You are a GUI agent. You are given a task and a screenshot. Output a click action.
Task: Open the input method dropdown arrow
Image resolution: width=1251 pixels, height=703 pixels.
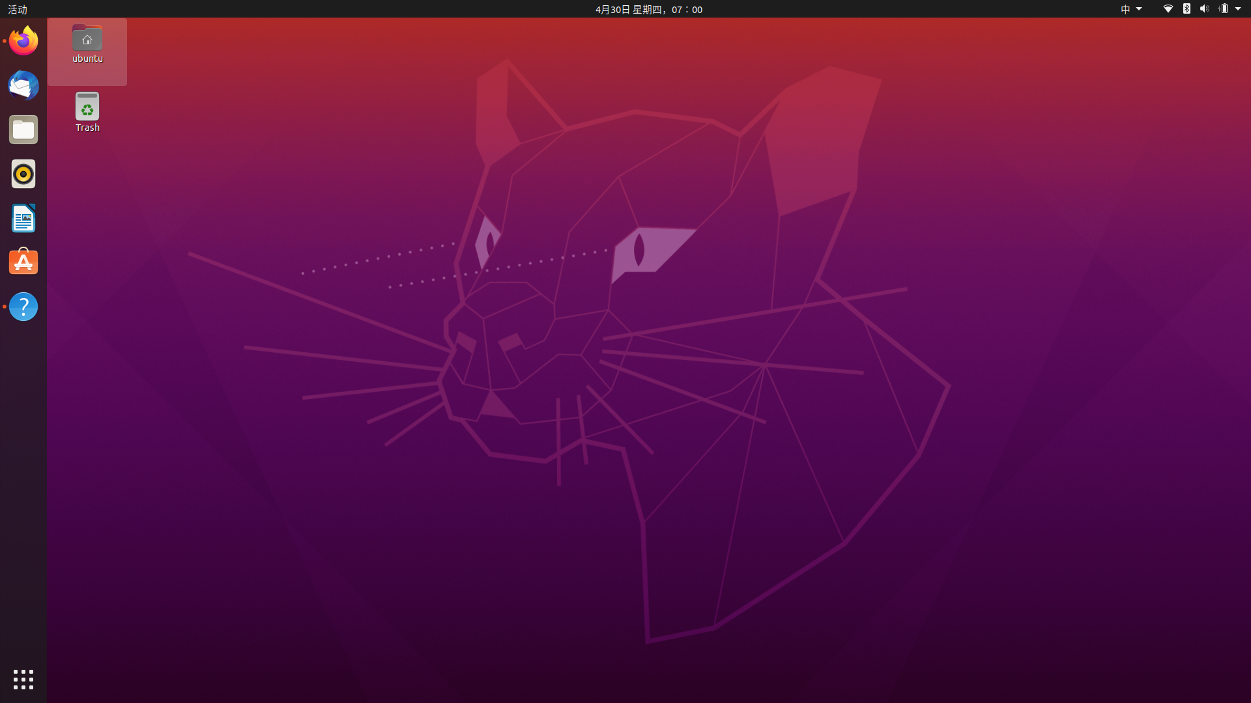click(x=1138, y=9)
